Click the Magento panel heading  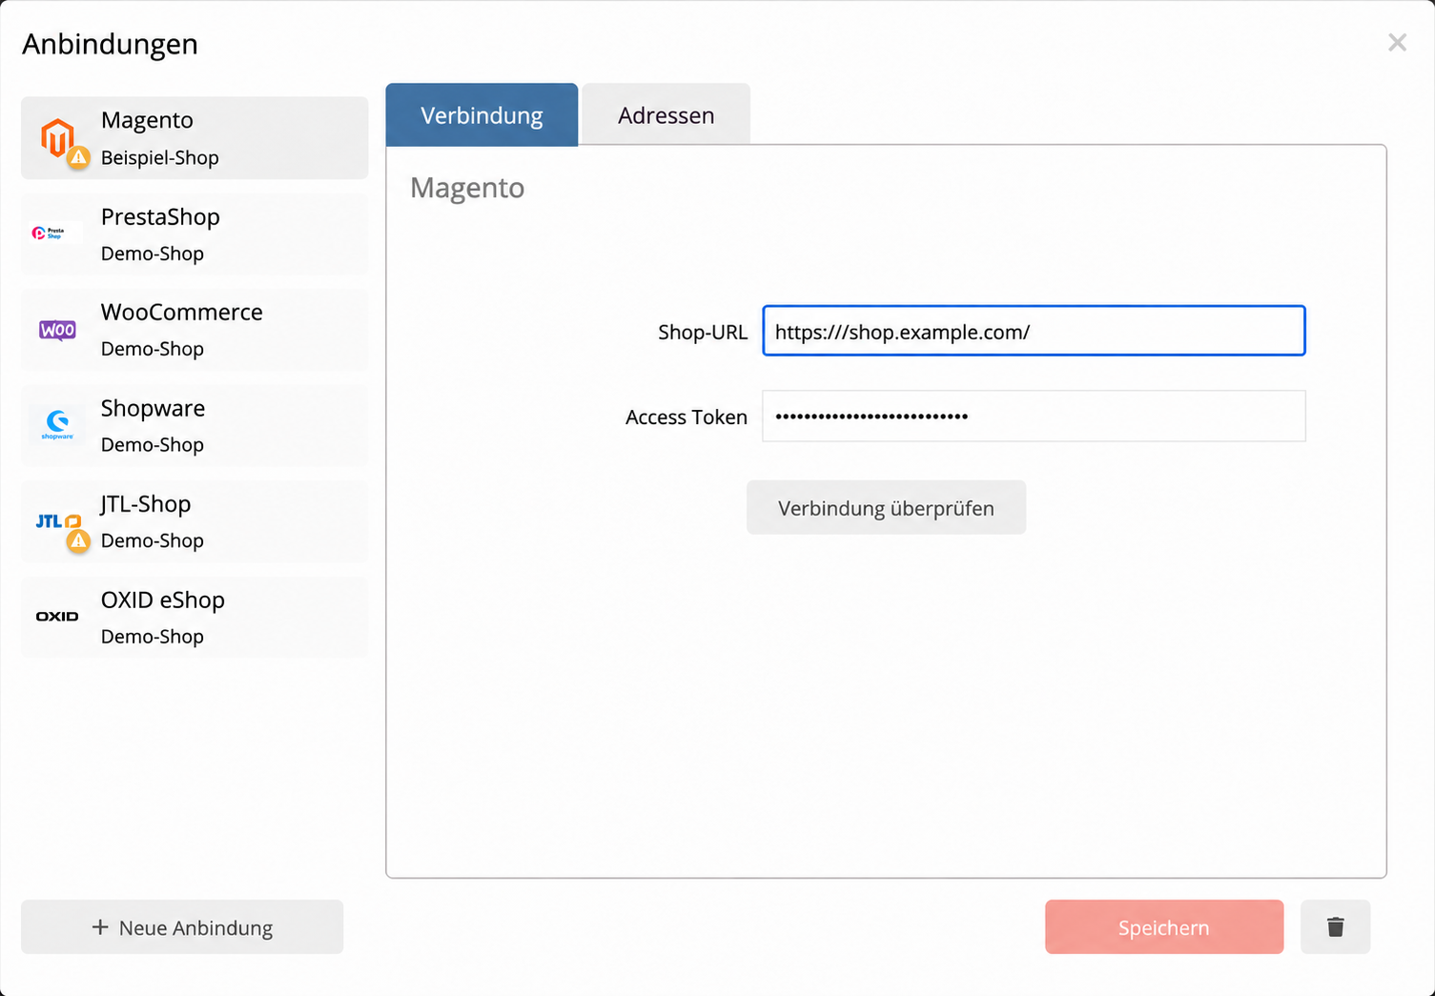click(467, 188)
